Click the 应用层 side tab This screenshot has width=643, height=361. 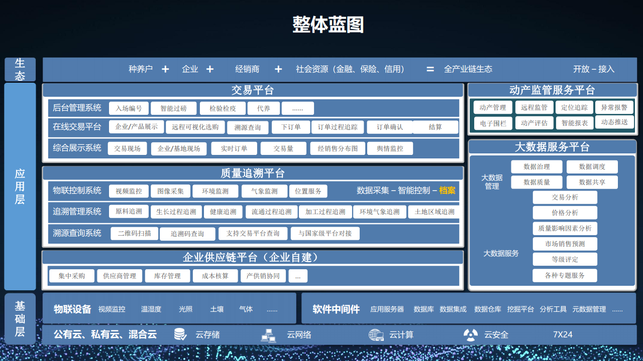point(20,187)
